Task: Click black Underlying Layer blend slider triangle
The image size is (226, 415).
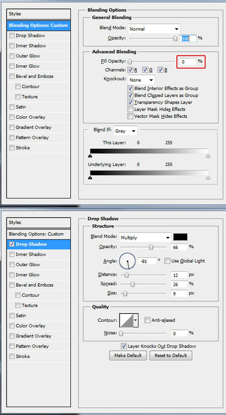Action: point(90,178)
